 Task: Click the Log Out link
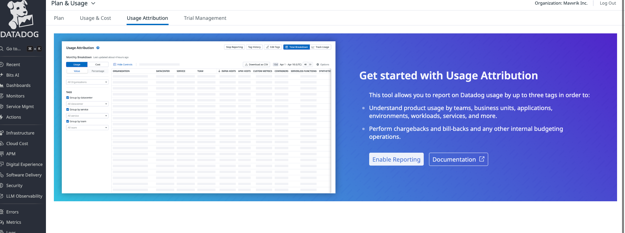pos(607,3)
